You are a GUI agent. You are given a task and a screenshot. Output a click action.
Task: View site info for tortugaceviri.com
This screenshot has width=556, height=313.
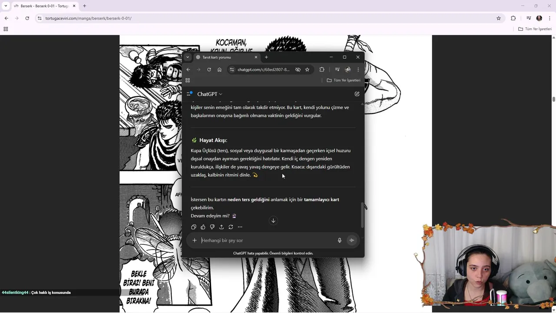pyautogui.click(x=40, y=18)
